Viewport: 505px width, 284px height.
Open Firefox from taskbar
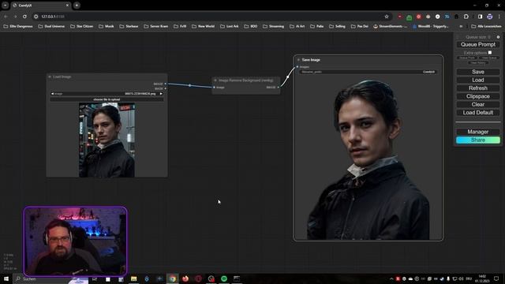click(x=185, y=278)
